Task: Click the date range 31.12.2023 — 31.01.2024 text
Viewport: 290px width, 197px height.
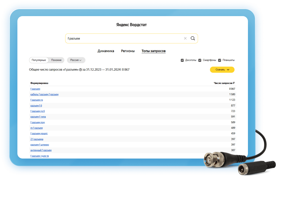Action: click(104, 70)
